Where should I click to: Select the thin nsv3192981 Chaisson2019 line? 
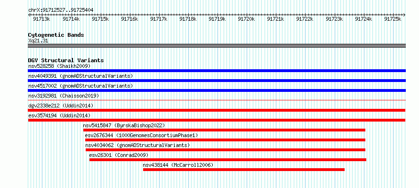point(217,100)
